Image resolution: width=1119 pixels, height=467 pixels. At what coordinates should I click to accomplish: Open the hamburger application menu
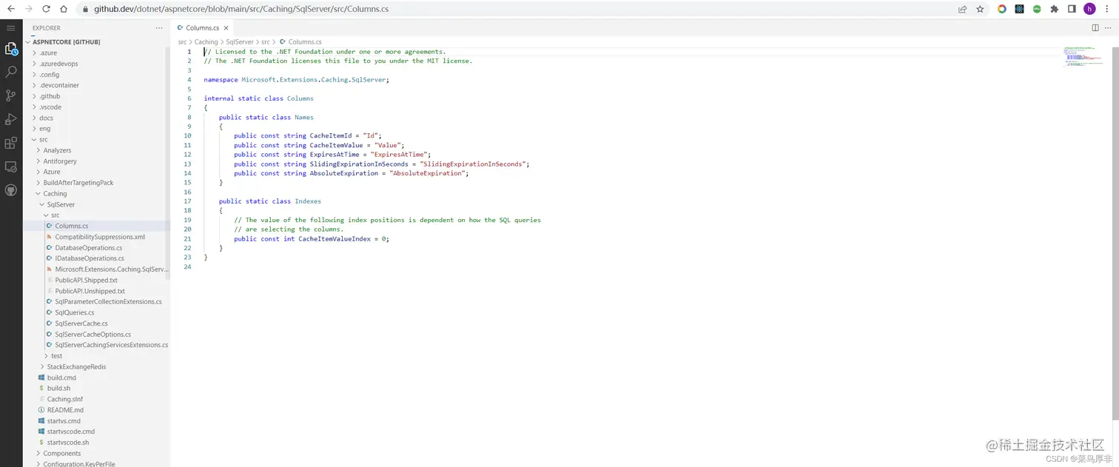(x=10, y=28)
